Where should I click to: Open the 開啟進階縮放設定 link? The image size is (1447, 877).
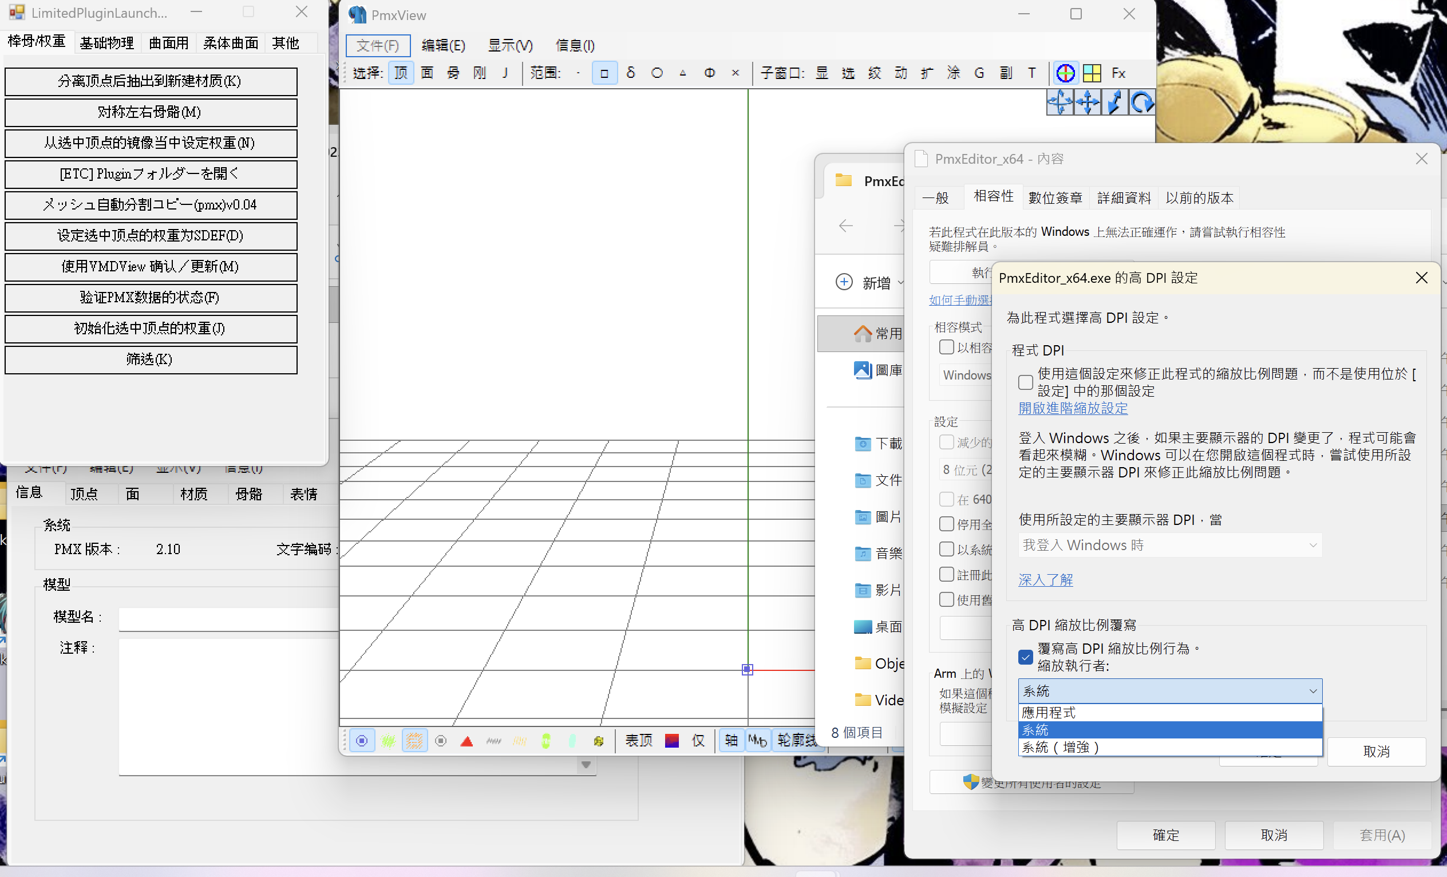[x=1073, y=408]
